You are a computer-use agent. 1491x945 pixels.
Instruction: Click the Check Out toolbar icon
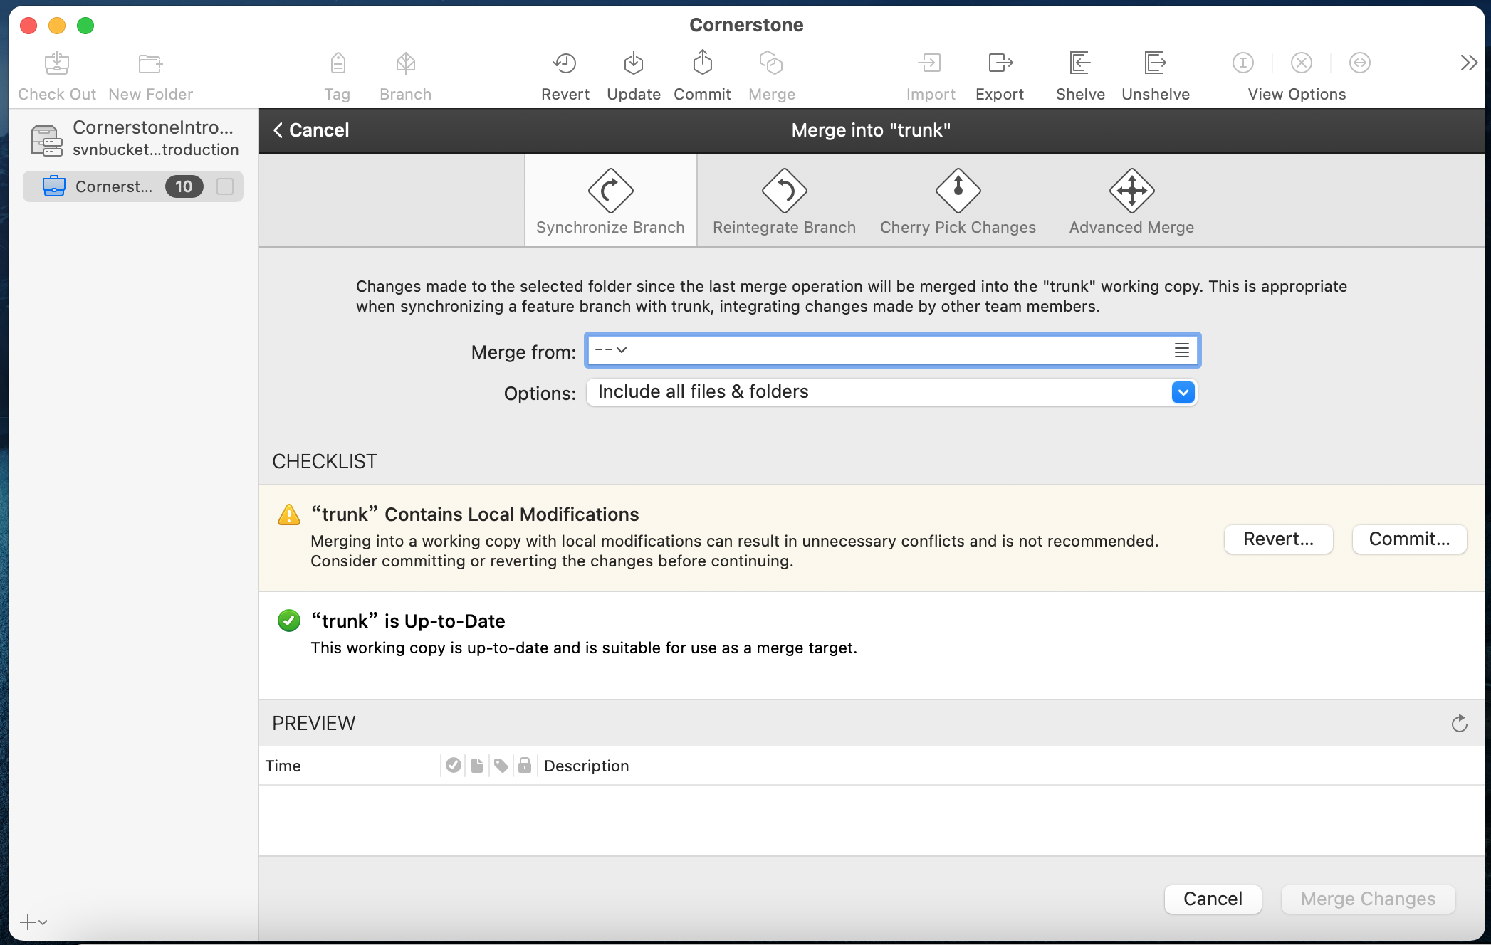coord(57,63)
